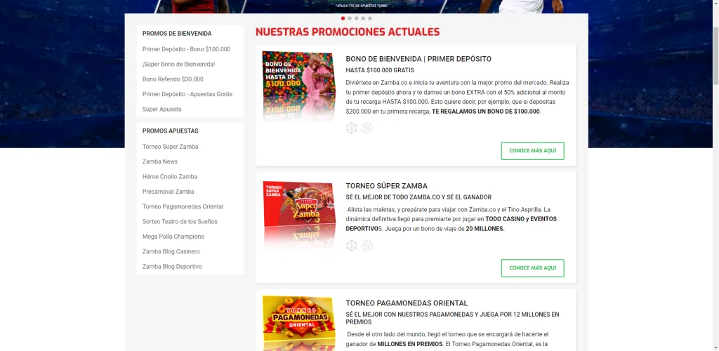
Task: Click basketball icon under Bono de Bienvenida
Action: click(x=367, y=128)
